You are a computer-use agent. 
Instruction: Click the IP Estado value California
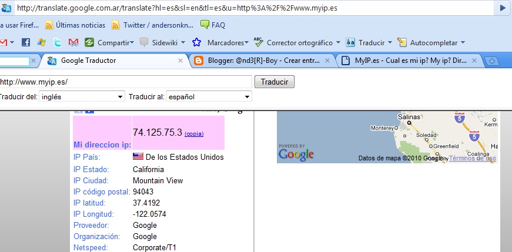pyautogui.click(x=148, y=169)
